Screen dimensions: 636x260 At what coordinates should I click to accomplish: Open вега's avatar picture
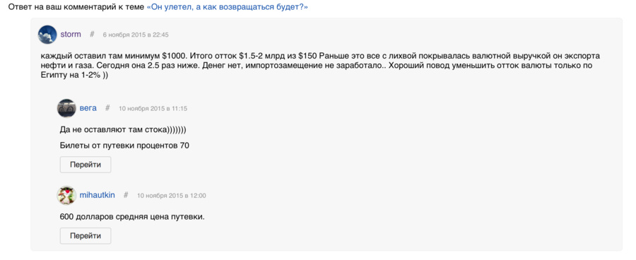tap(66, 108)
